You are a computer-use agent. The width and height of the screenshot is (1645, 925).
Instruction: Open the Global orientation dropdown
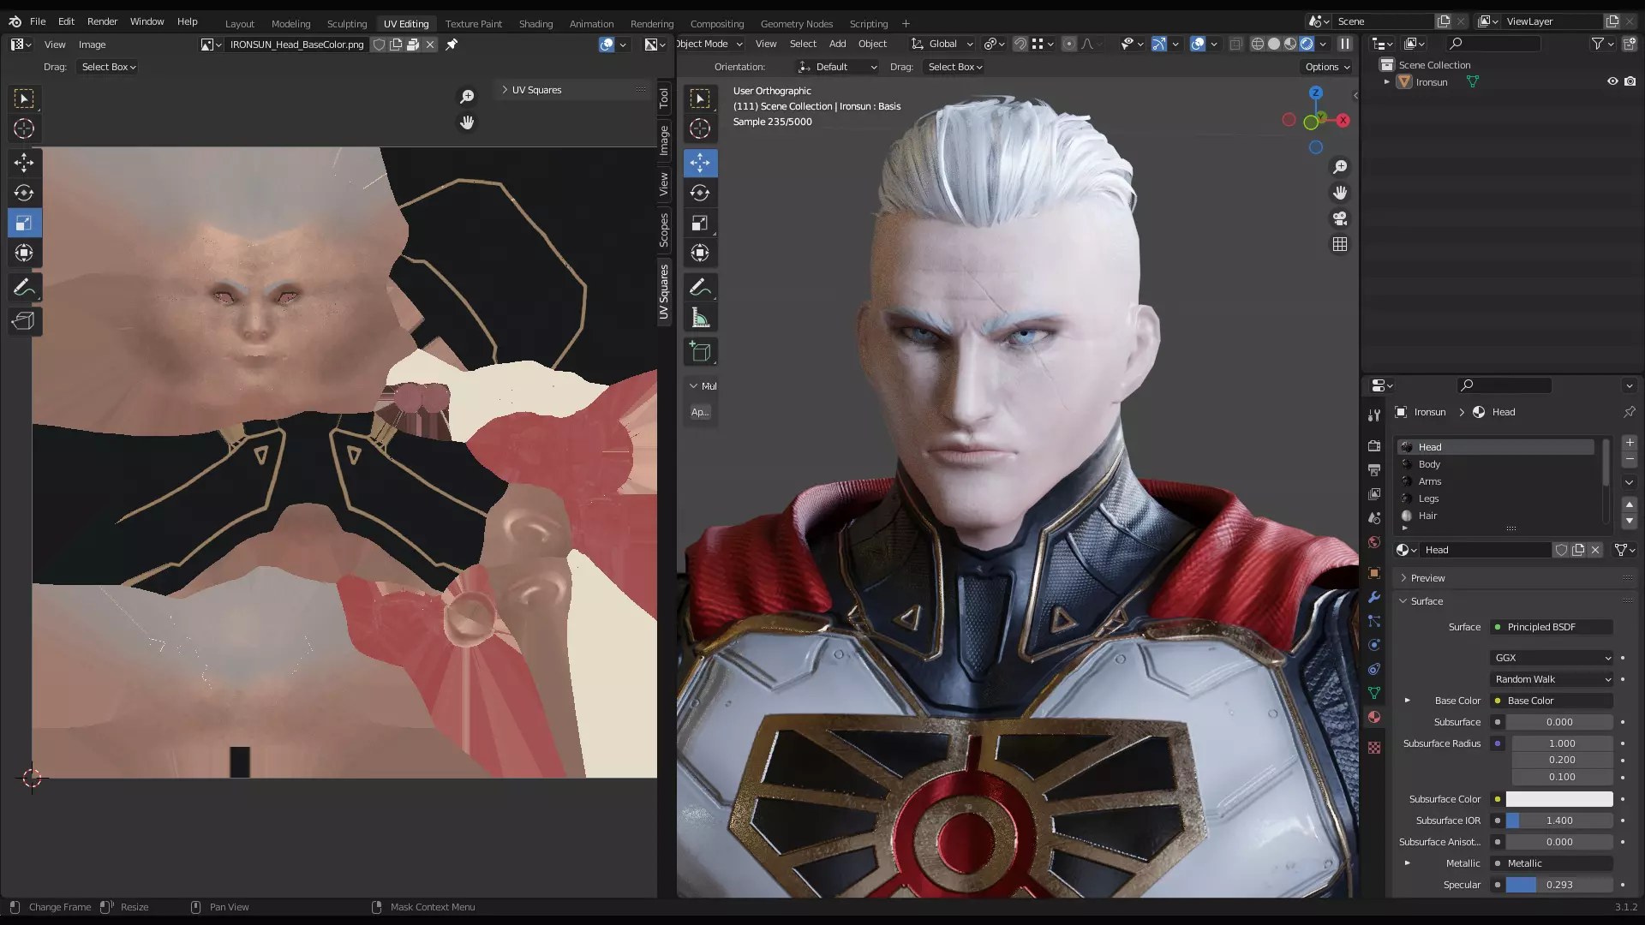(x=942, y=44)
